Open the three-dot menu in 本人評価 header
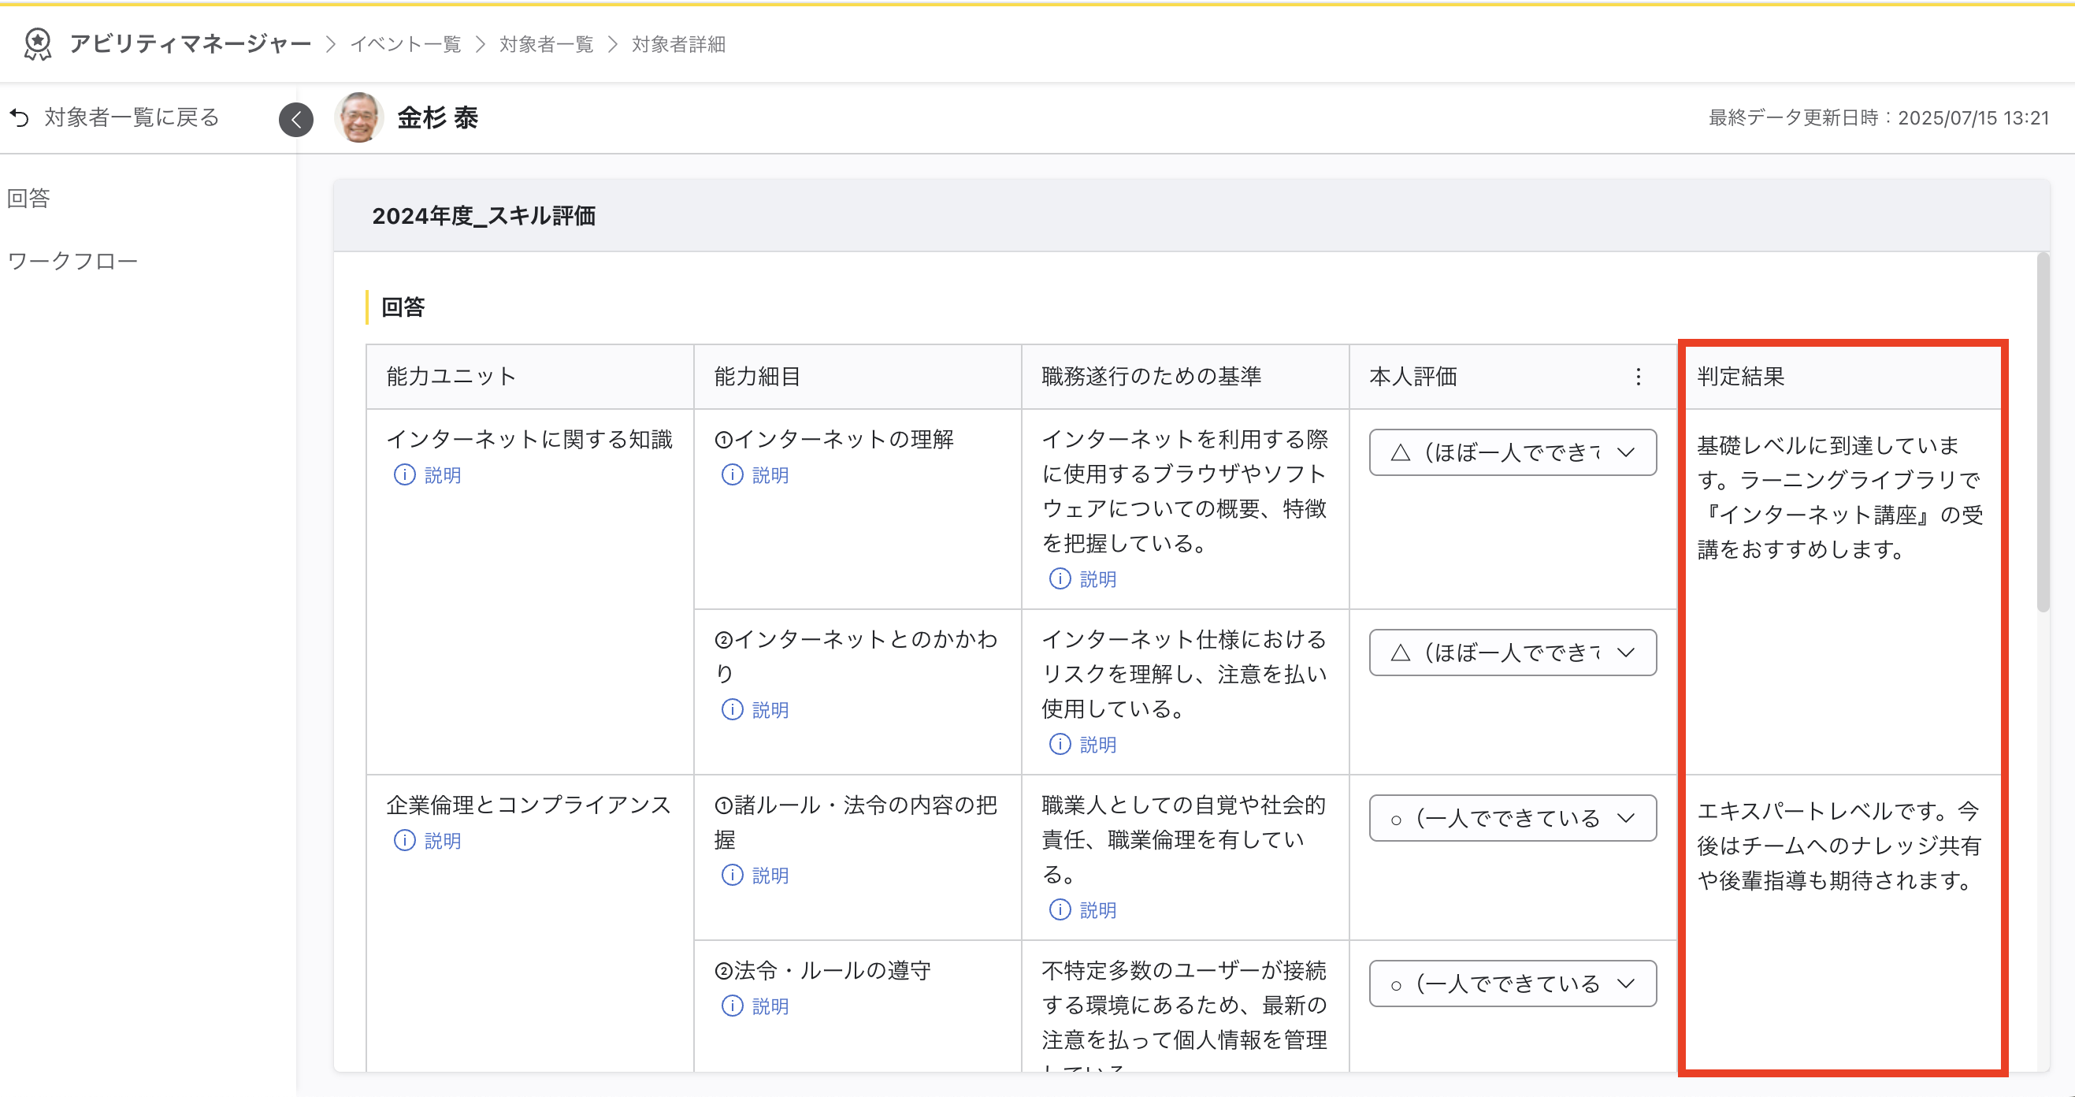The height and width of the screenshot is (1097, 2075). point(1638,377)
